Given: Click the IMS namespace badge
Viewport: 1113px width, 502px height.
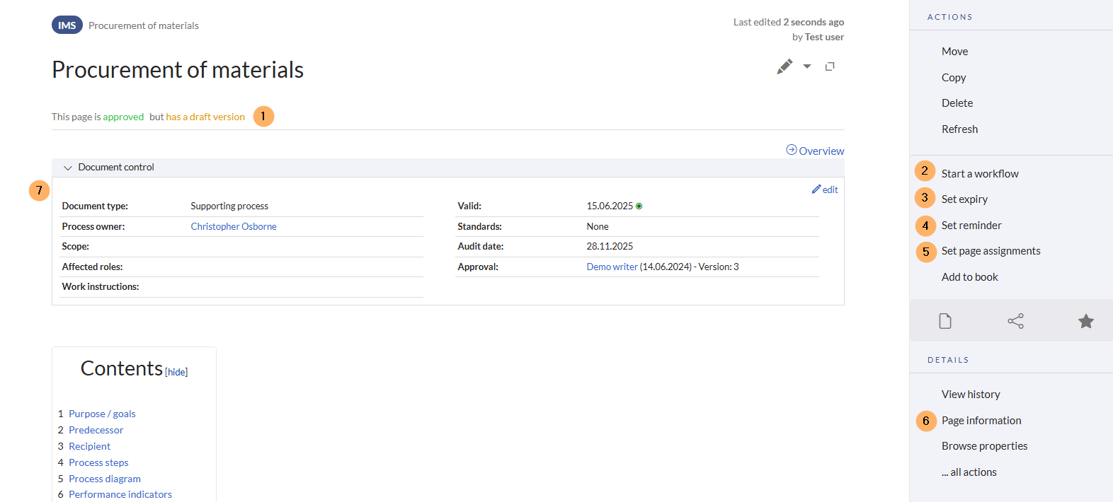Looking at the screenshot, I should [67, 25].
